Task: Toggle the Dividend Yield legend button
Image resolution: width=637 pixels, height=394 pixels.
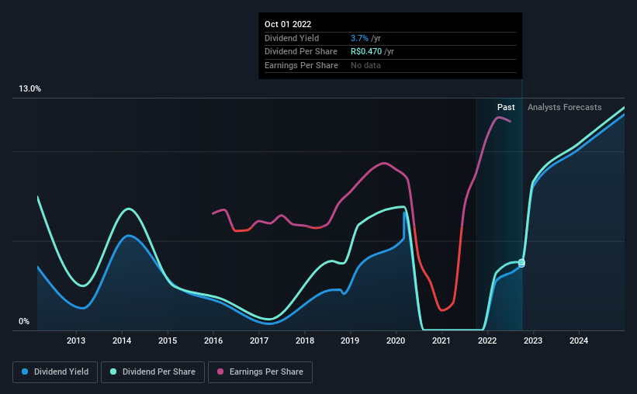Action: 55,372
